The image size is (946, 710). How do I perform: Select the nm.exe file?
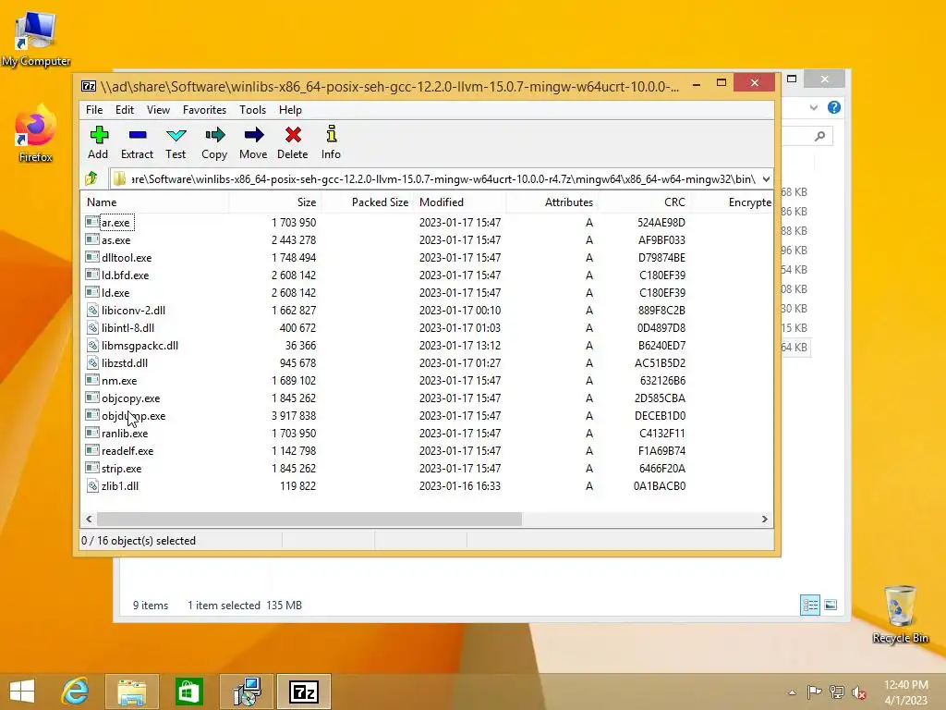point(119,380)
